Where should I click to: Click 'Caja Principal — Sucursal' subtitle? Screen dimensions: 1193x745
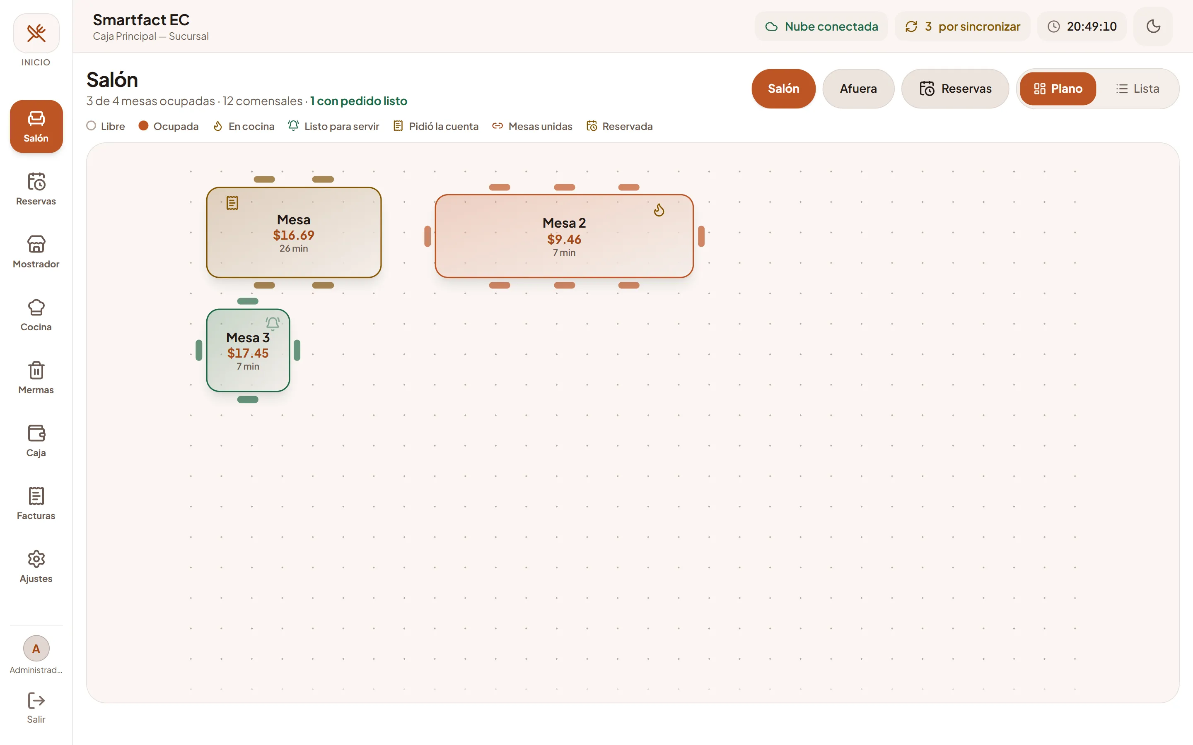tap(151, 36)
